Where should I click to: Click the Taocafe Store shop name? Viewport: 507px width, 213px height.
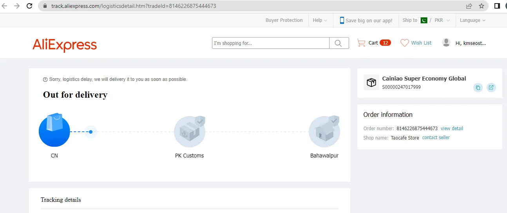click(405, 138)
